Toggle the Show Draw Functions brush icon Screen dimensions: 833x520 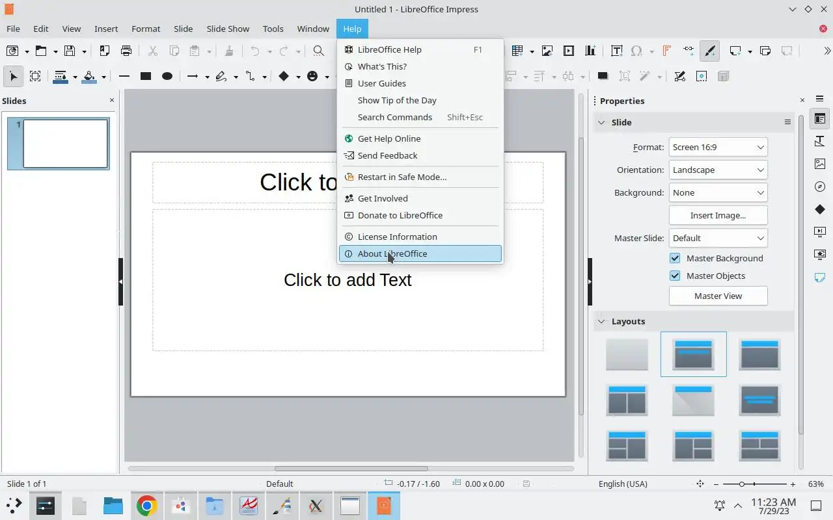coord(710,51)
